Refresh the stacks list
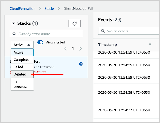Viewport: 160px width, 123px height. tap(74, 23)
